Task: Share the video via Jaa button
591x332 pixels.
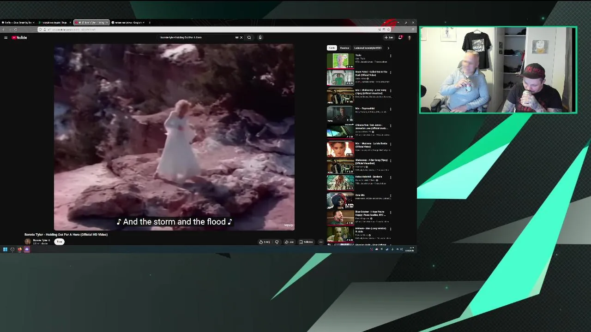Action: tap(289, 242)
